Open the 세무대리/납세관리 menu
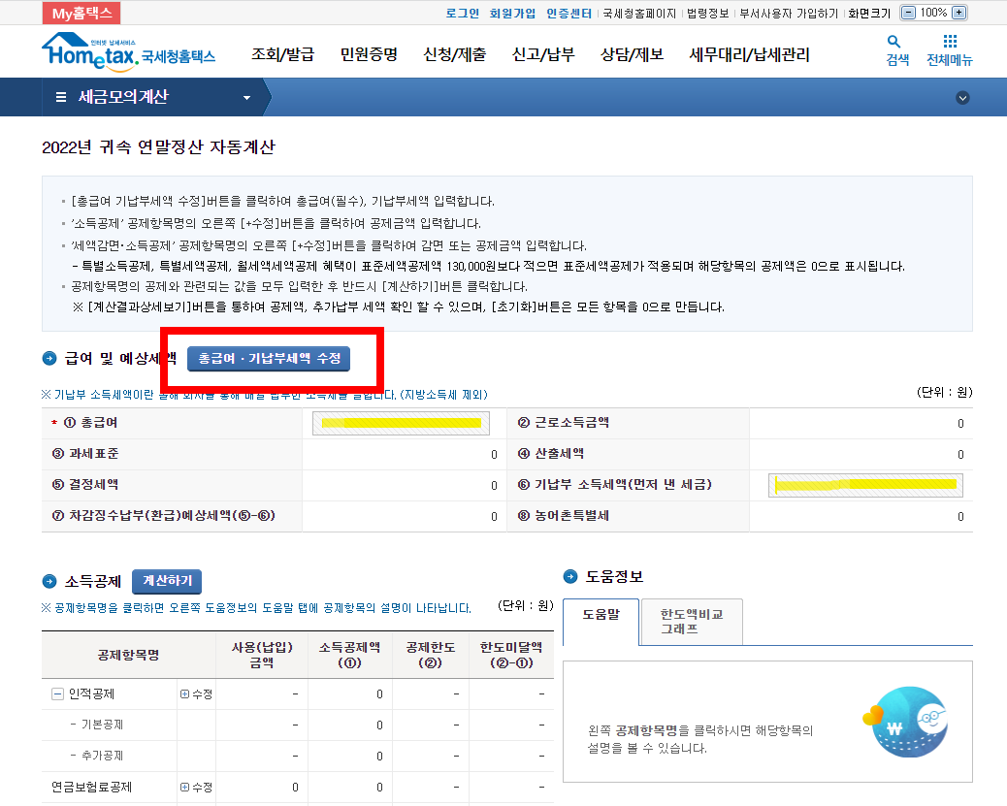Viewport: 1007px width, 806px height. click(x=749, y=54)
